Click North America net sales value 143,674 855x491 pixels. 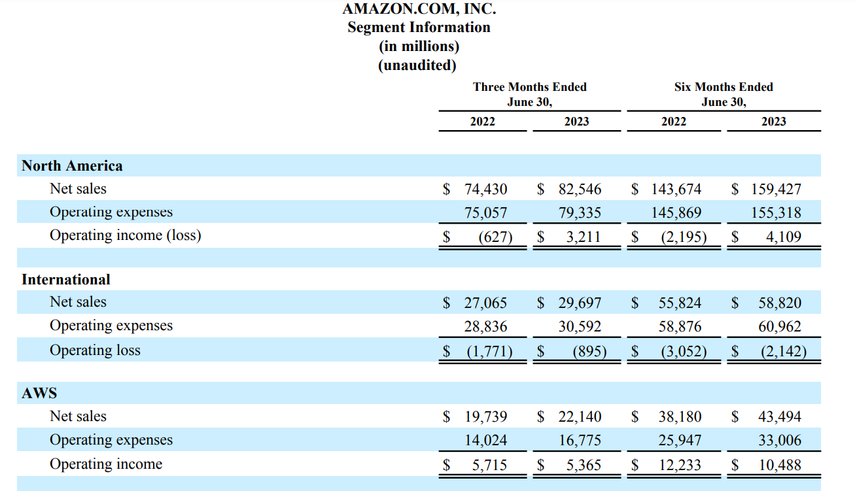[676, 190]
